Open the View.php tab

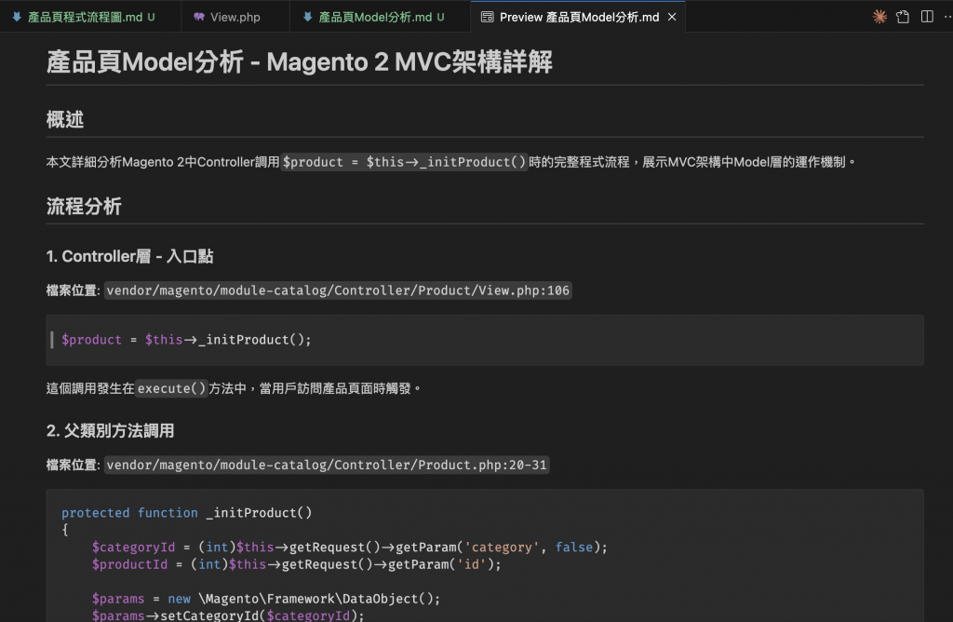pyautogui.click(x=235, y=17)
